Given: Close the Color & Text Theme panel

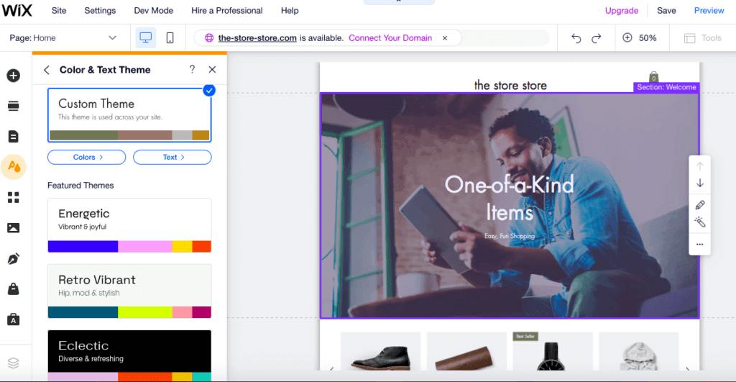Looking at the screenshot, I should coord(212,70).
